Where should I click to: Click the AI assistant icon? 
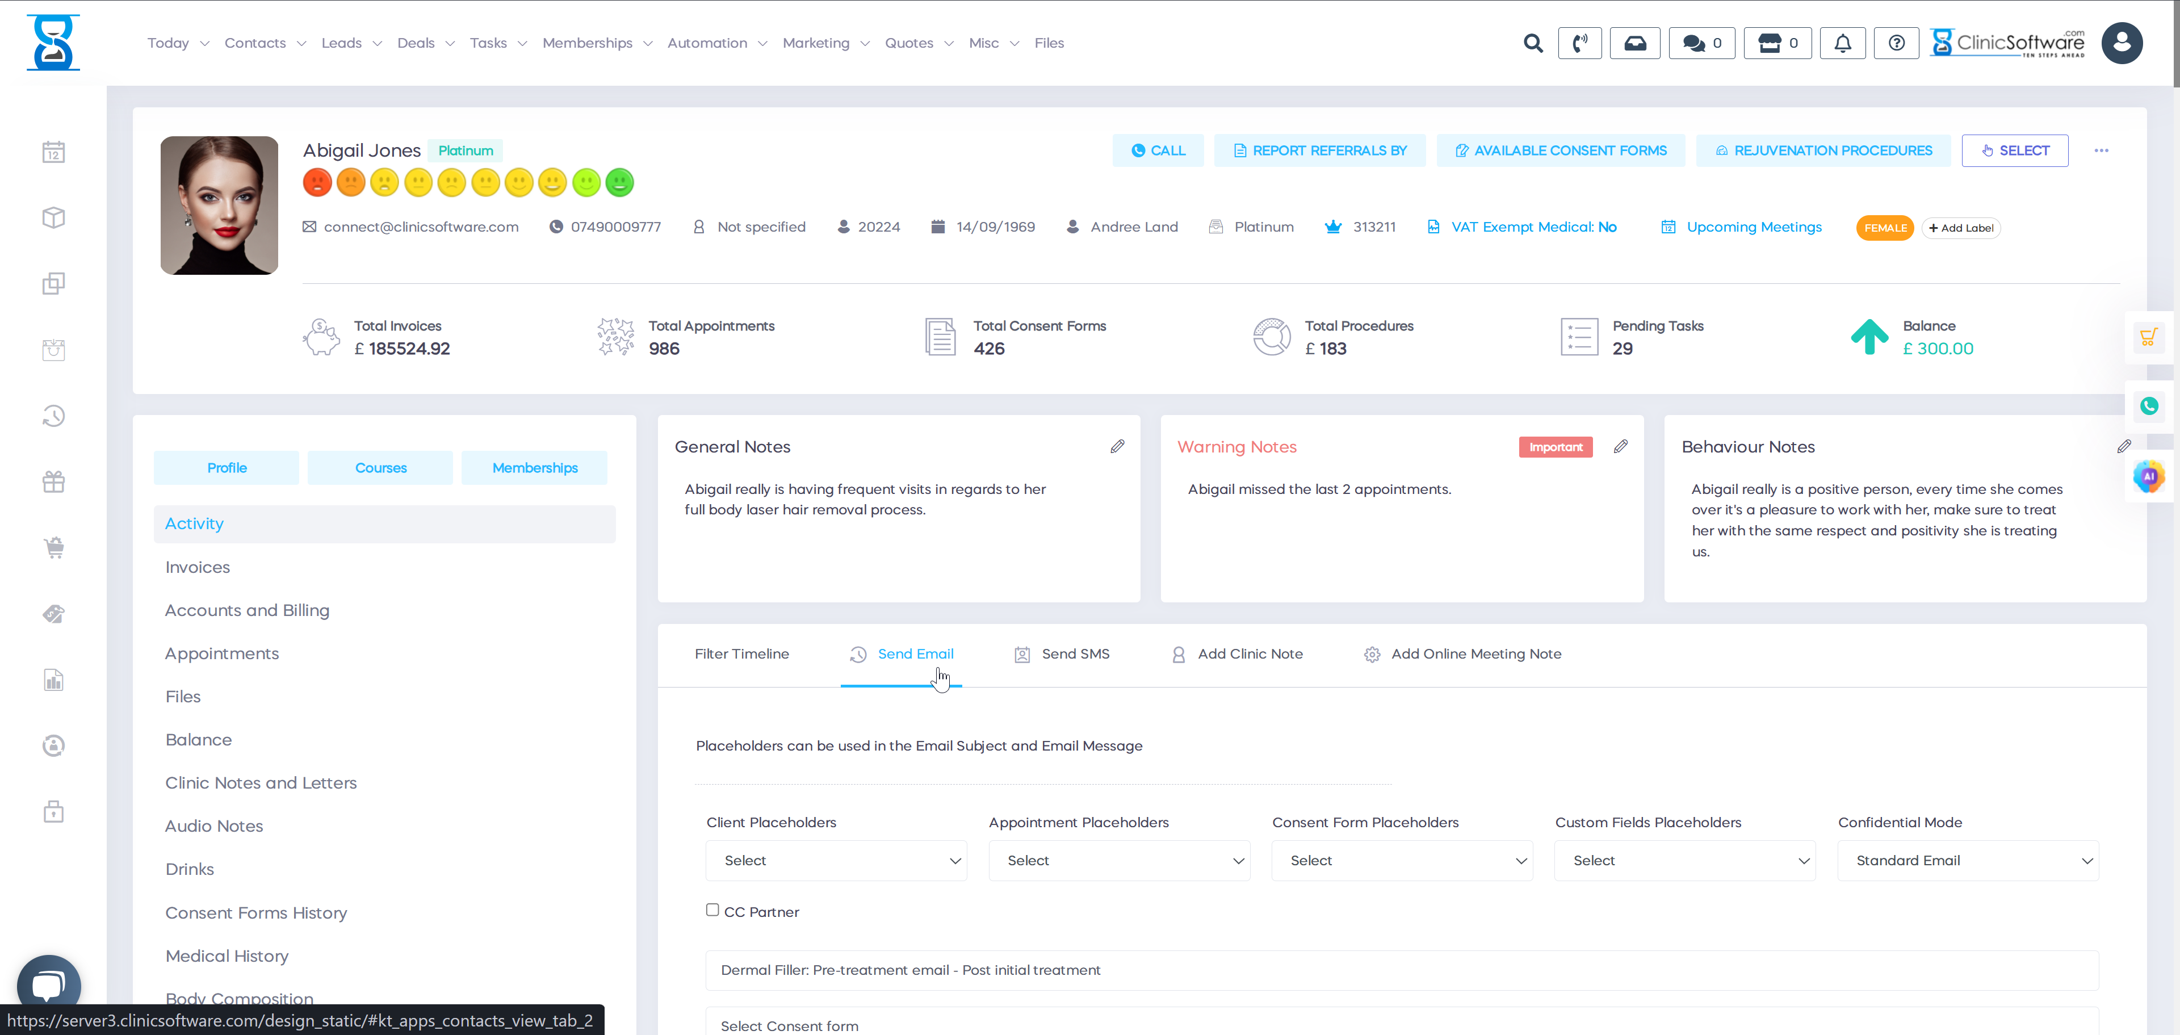click(x=2149, y=476)
